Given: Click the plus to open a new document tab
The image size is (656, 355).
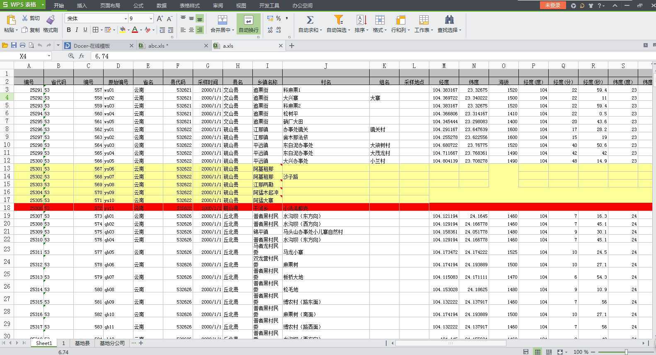Looking at the screenshot, I should tap(292, 46).
